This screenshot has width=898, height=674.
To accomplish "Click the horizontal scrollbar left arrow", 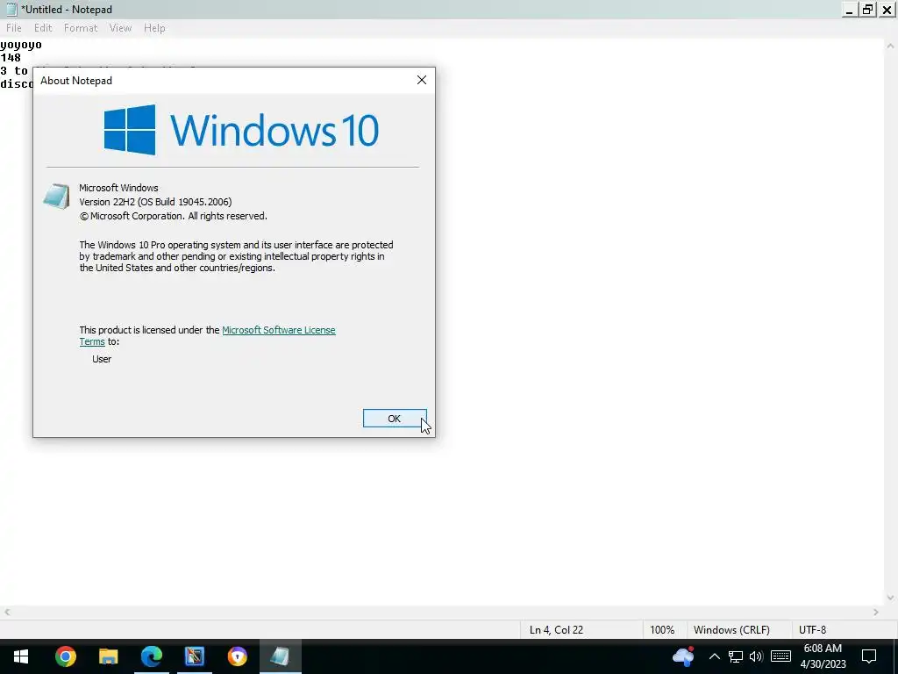I will click(x=7, y=612).
